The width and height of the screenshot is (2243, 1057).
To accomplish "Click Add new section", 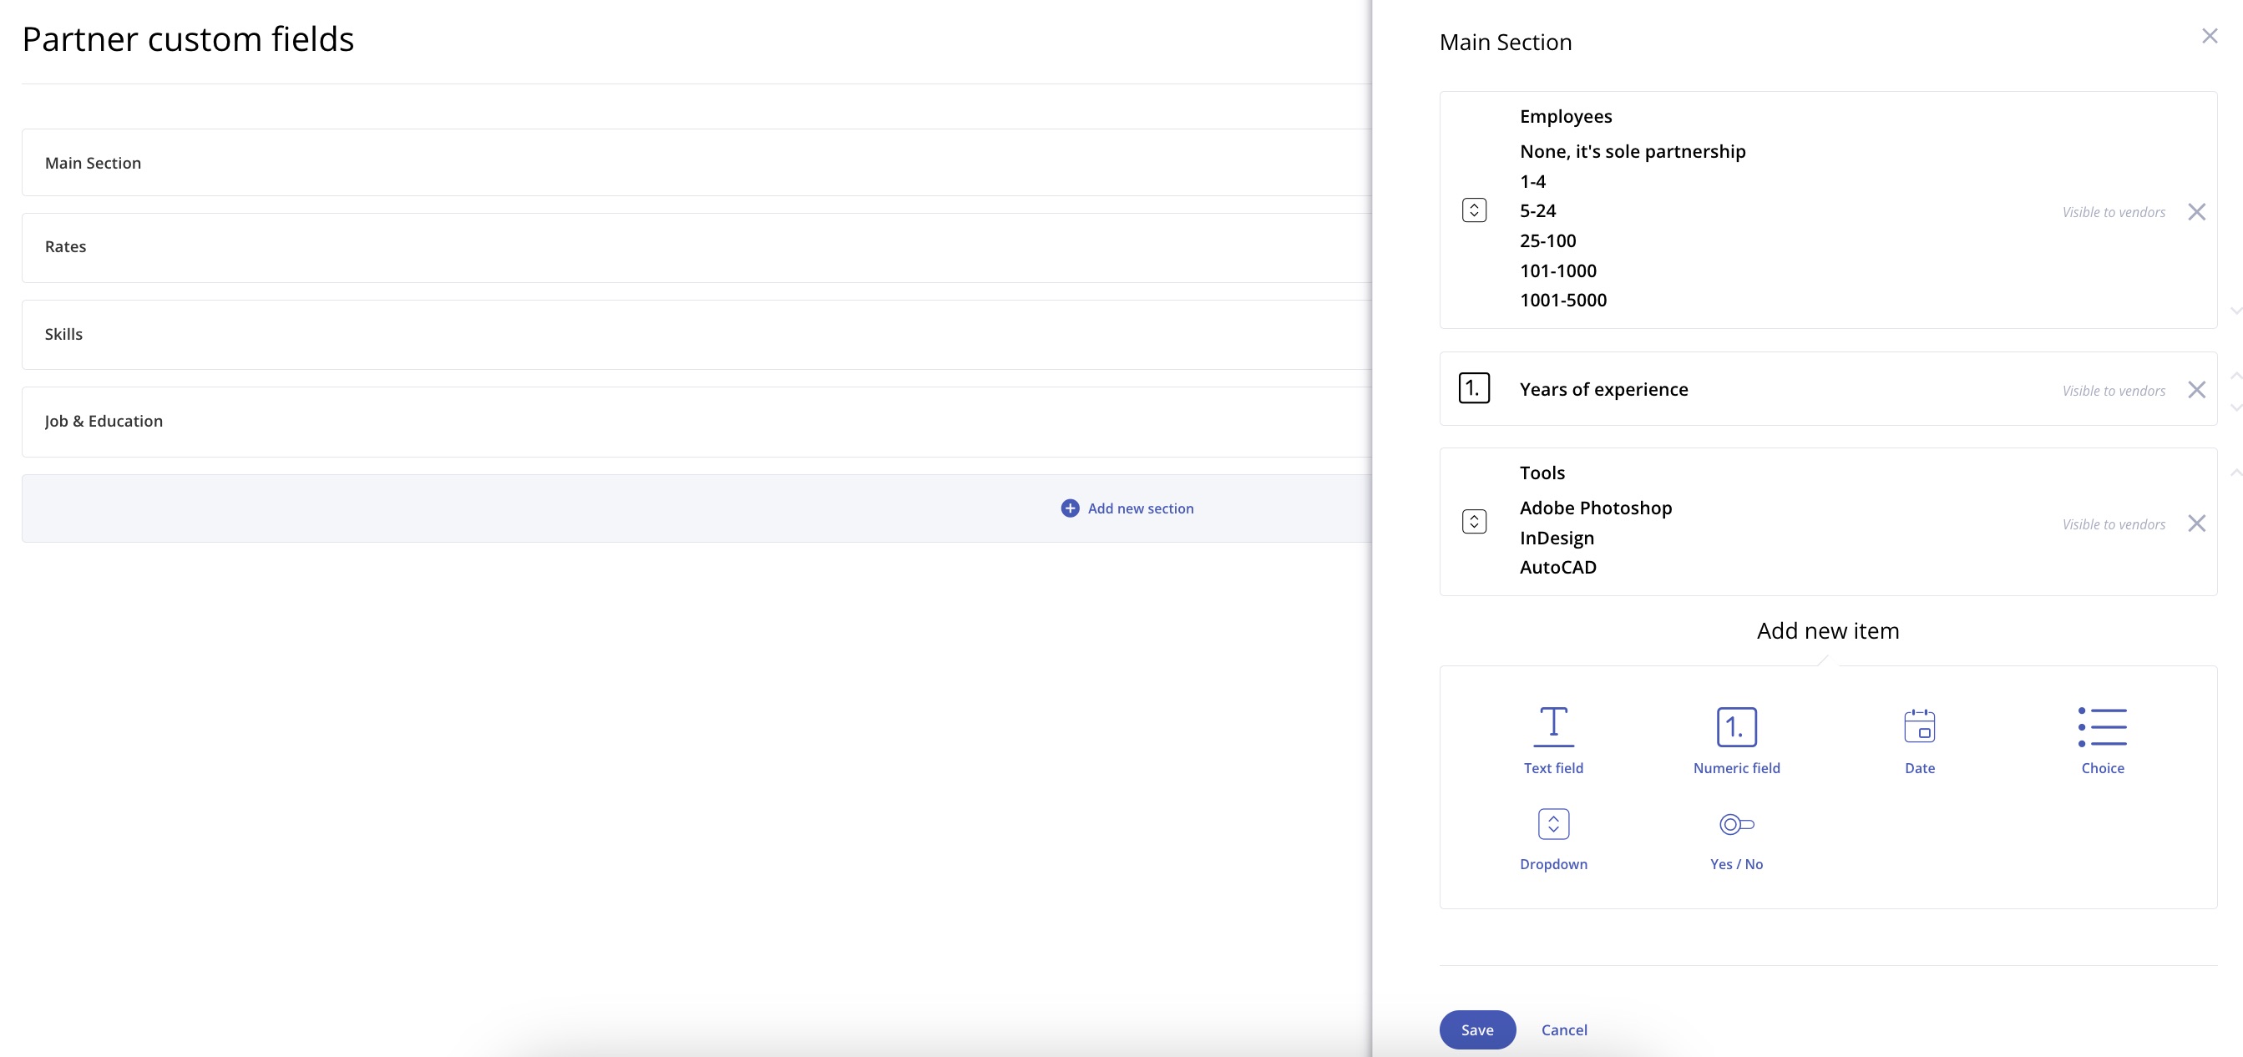I will (1127, 508).
